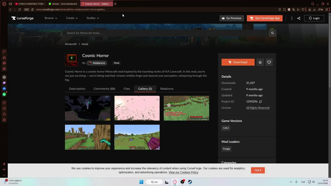Image resolution: width=331 pixels, height=186 pixels.
Task: Open Twitch in Opera sidebar
Action: click(x=4, y=83)
